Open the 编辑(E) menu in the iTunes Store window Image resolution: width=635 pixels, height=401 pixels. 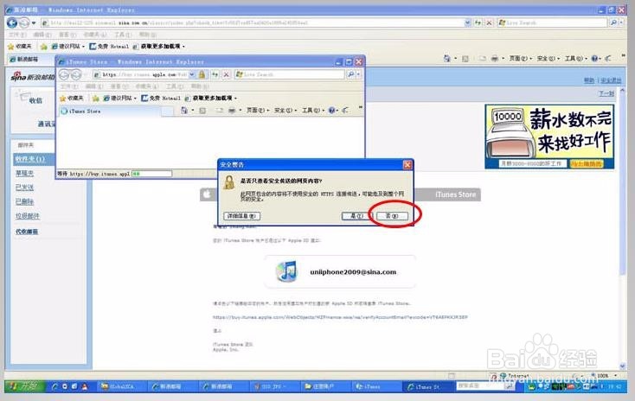94,86
